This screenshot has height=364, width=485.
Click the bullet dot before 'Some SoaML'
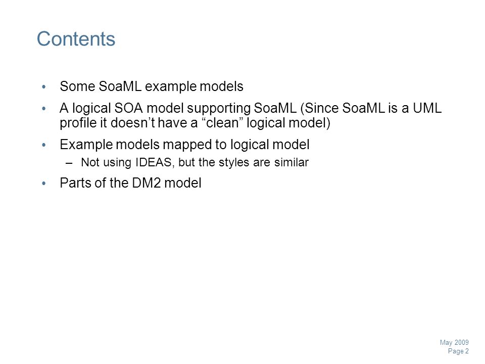point(44,86)
